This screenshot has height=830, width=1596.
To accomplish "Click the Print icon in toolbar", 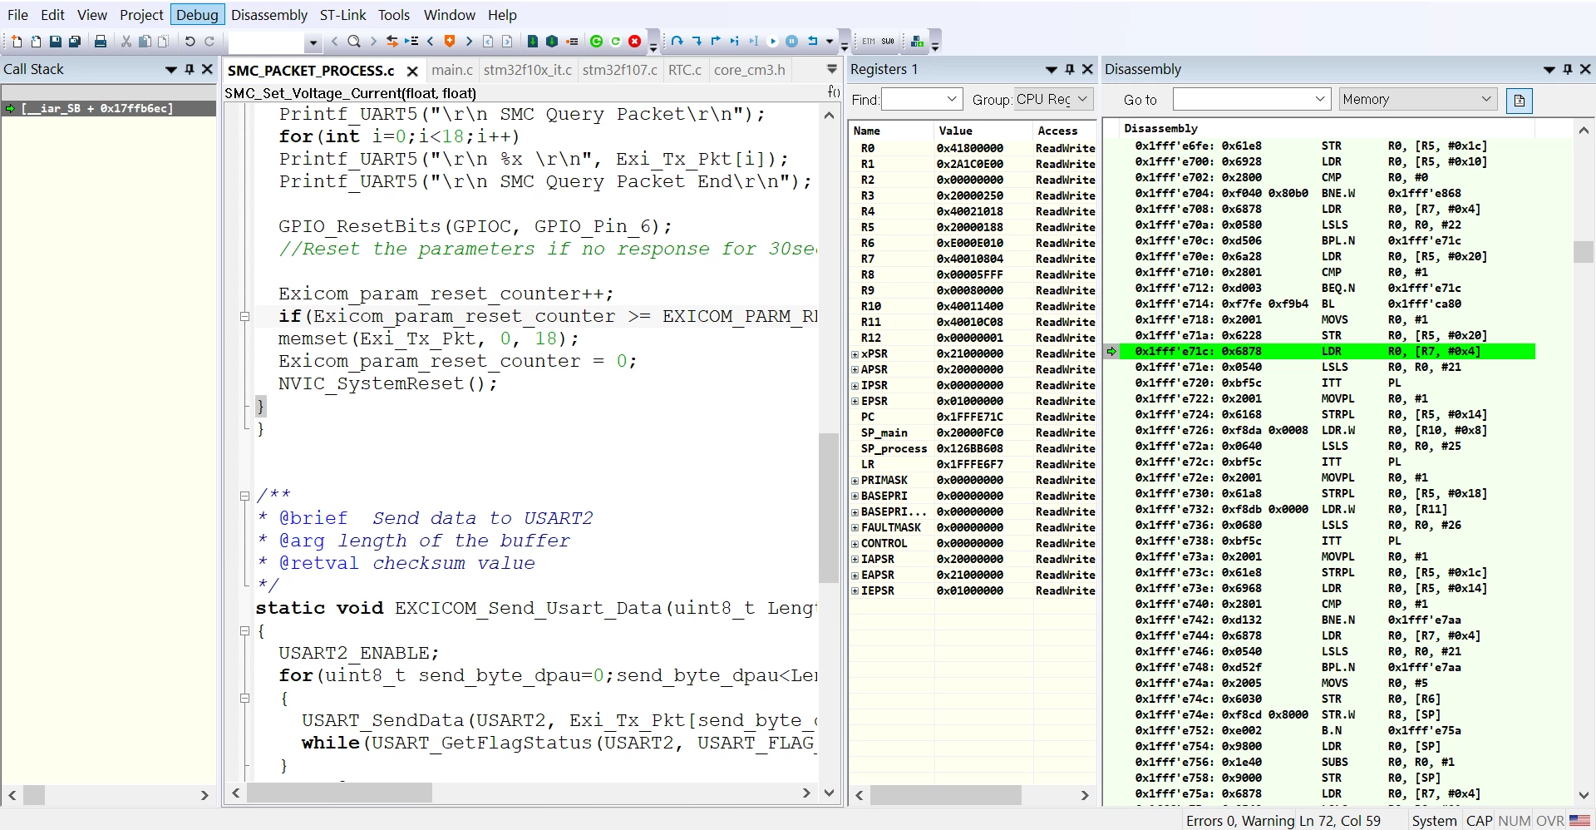I will click(x=101, y=42).
